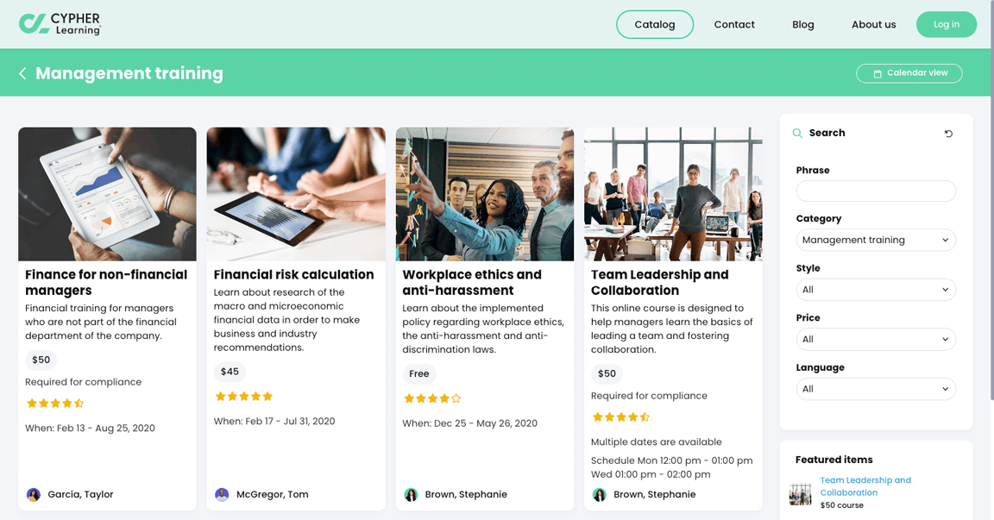Click the Phrase search input field

876,191
